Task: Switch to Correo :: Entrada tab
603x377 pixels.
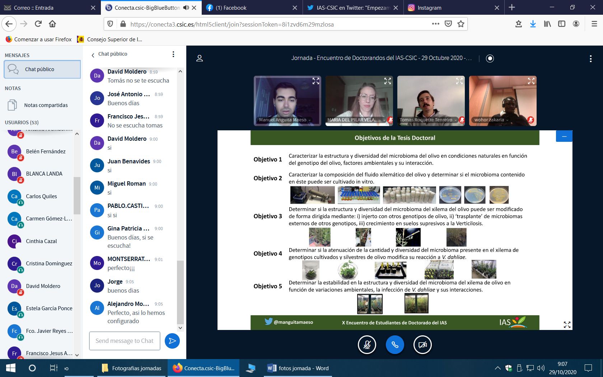Action: click(x=50, y=8)
